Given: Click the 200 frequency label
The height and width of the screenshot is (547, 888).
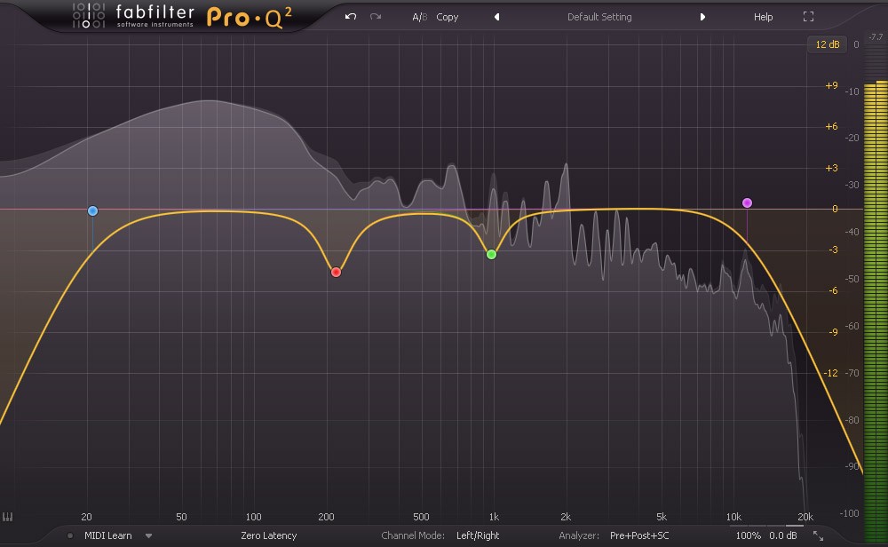Looking at the screenshot, I should [x=326, y=517].
